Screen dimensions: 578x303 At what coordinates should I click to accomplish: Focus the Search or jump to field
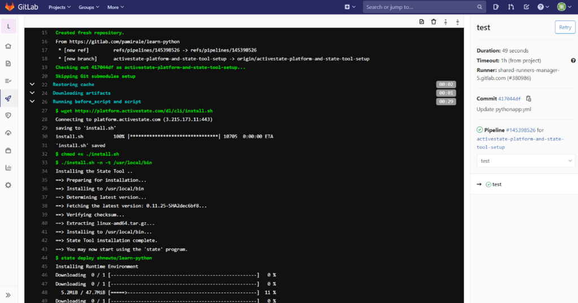coord(424,7)
